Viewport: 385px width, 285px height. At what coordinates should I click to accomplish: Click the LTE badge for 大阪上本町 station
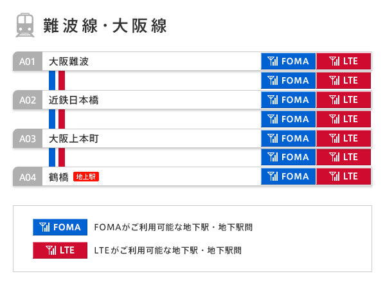pos(343,138)
